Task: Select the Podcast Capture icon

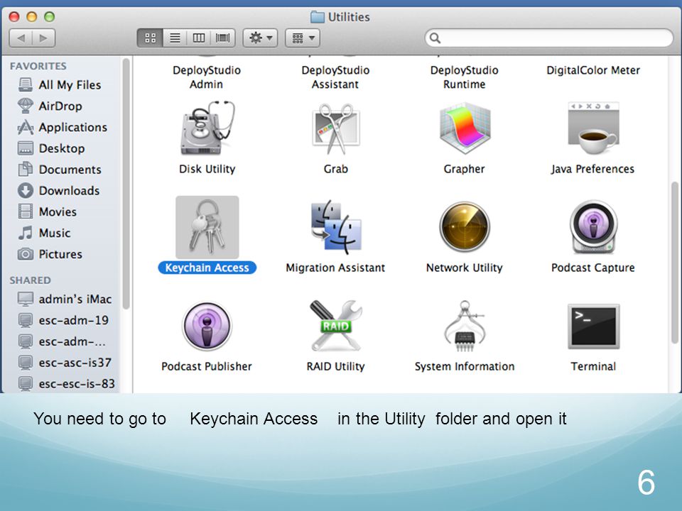Action: (593, 227)
